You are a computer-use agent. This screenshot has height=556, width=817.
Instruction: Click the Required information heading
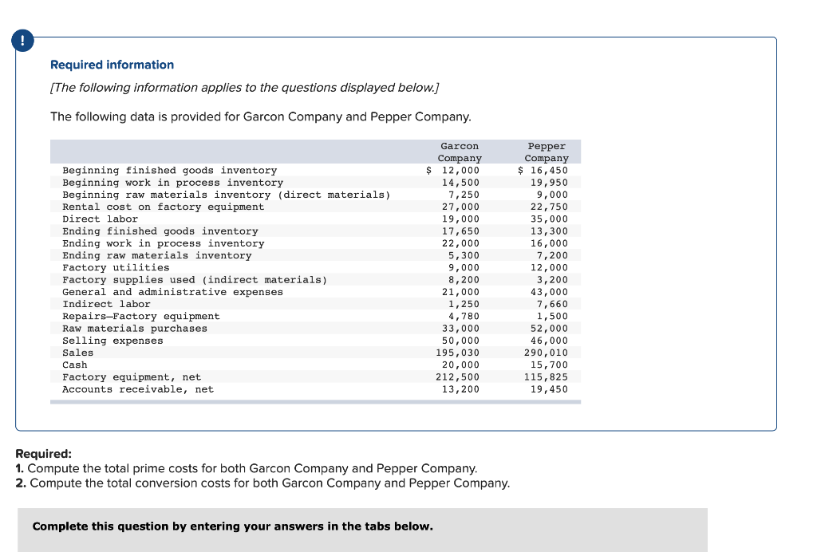pos(112,65)
